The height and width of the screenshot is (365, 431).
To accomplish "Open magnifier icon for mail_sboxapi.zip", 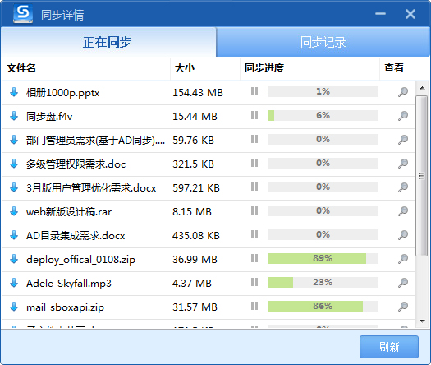I will pyautogui.click(x=403, y=307).
